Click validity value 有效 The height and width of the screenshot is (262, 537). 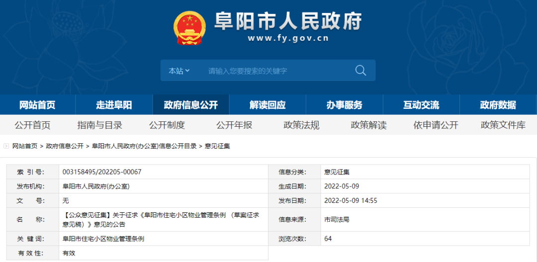click(69, 254)
